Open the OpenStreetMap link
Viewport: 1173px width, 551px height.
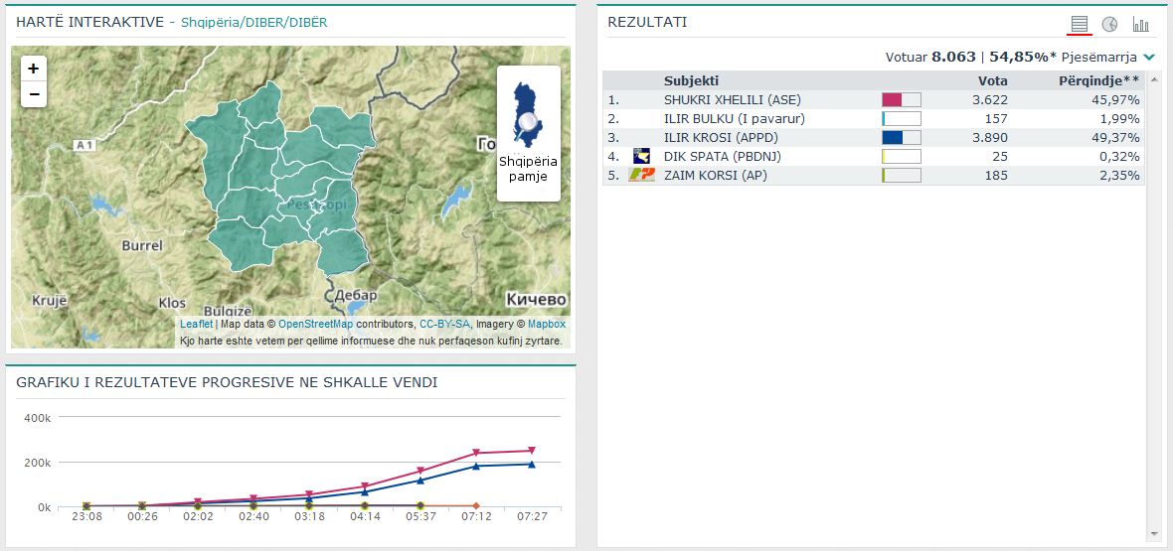coord(315,324)
